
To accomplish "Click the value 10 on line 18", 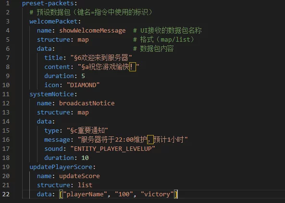I will [85, 158].
